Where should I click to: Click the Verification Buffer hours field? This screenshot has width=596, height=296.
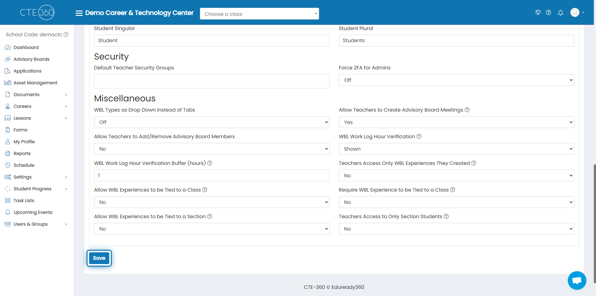click(212, 175)
